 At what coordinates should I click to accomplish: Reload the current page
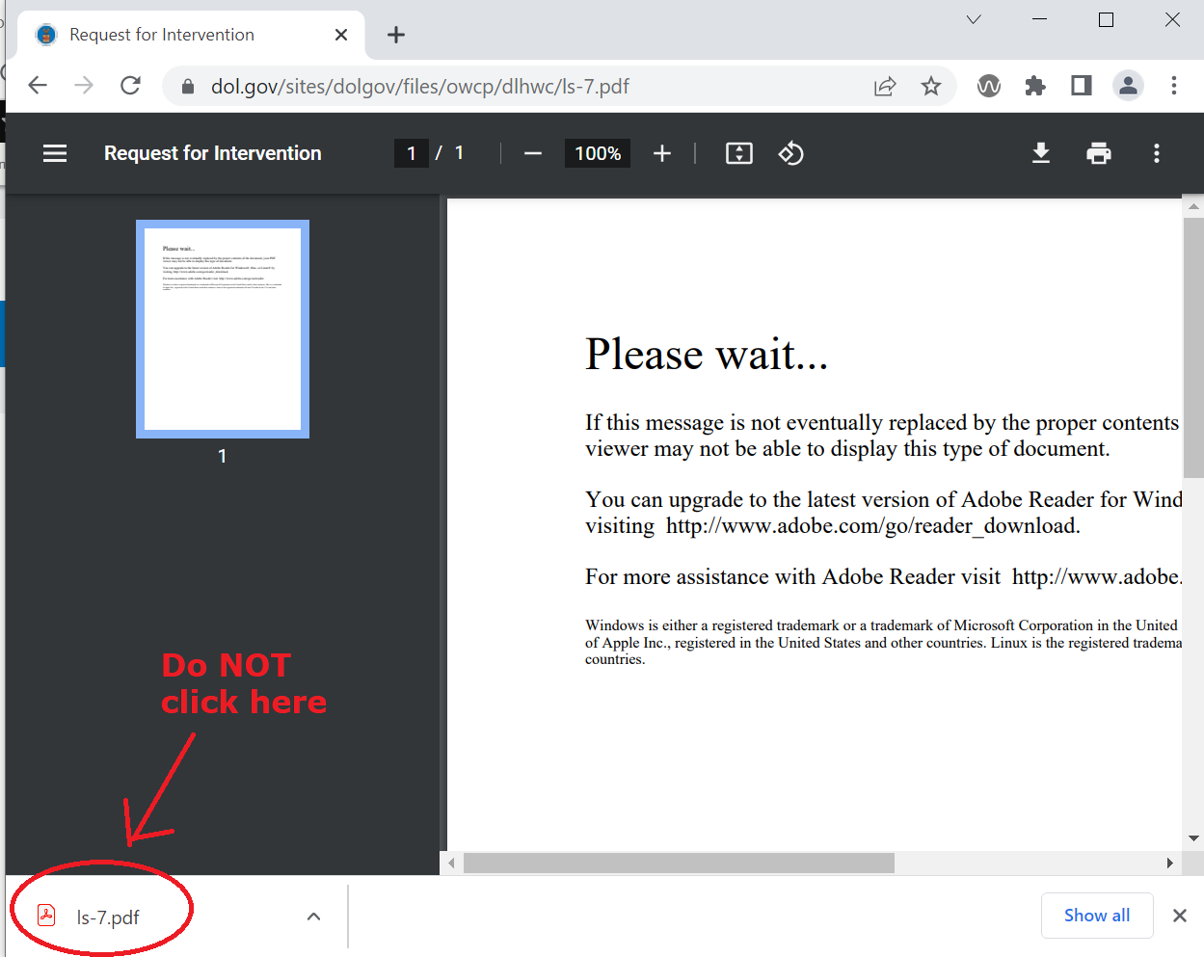coord(131,86)
